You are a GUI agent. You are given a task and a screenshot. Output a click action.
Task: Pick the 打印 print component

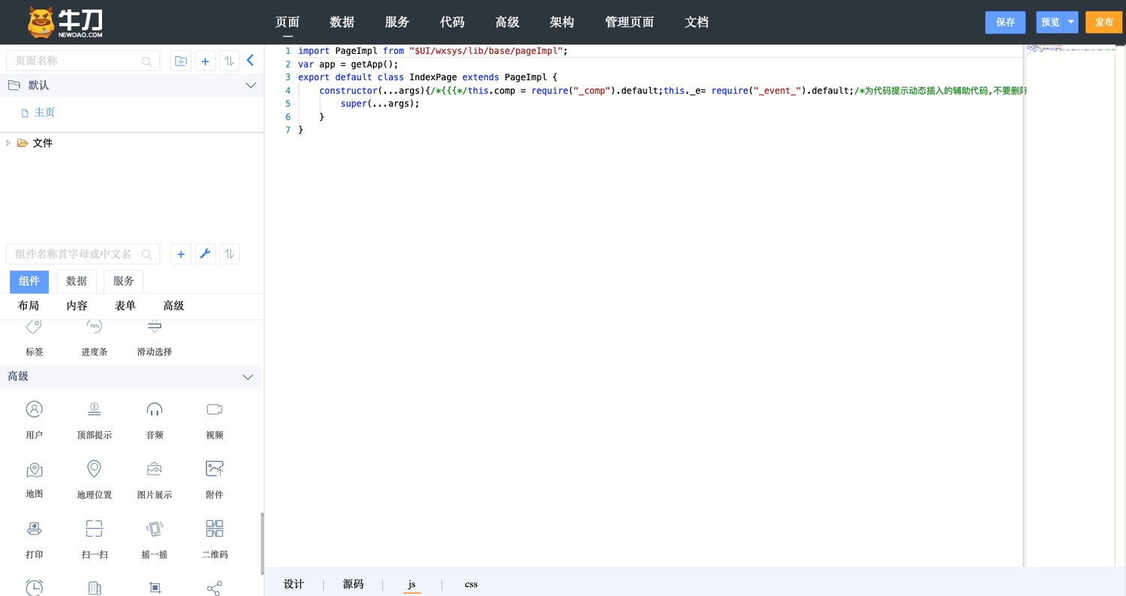click(34, 539)
